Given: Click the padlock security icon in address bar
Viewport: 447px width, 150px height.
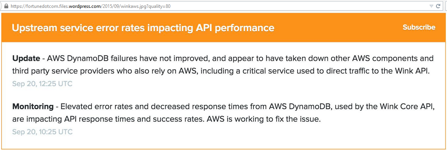Looking at the screenshot, I should pyautogui.click(x=6, y=6).
